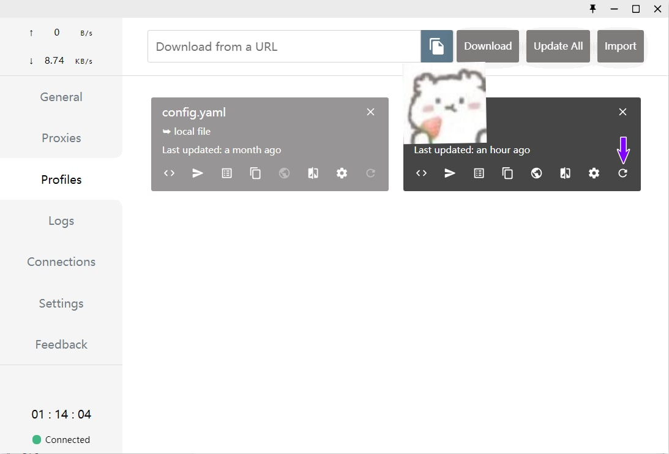The image size is (669, 454).
Task: Switch to the Proxies tab
Action: (x=61, y=138)
